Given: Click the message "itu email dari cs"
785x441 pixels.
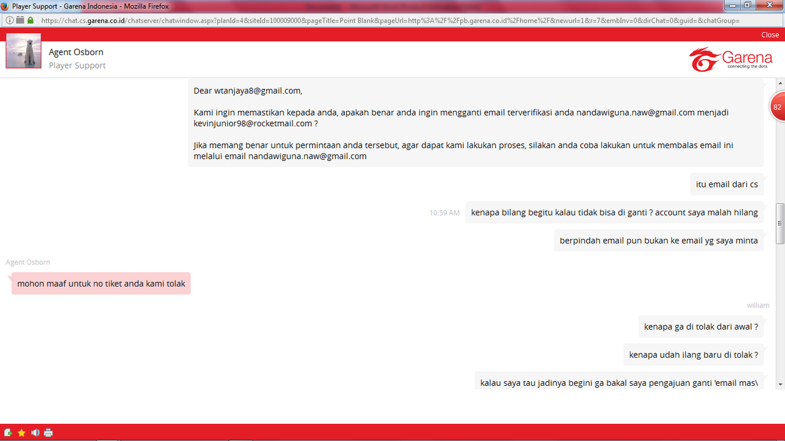Looking at the screenshot, I should (x=727, y=184).
